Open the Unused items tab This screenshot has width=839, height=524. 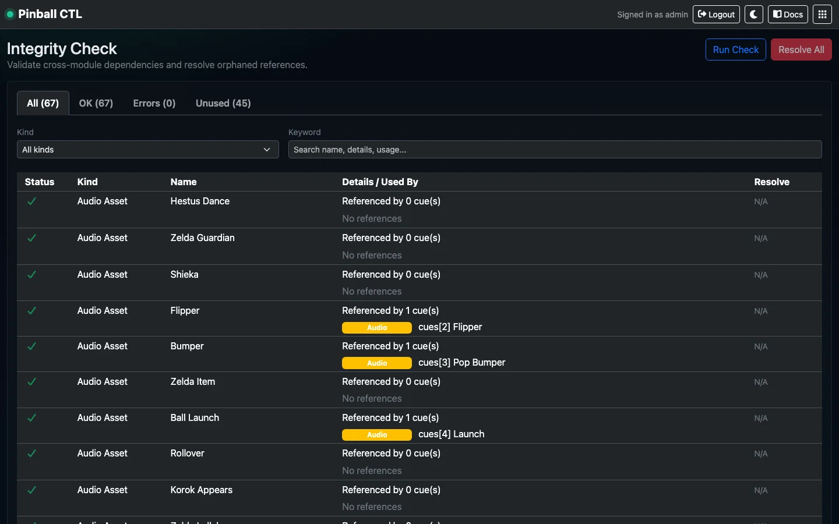tap(223, 103)
